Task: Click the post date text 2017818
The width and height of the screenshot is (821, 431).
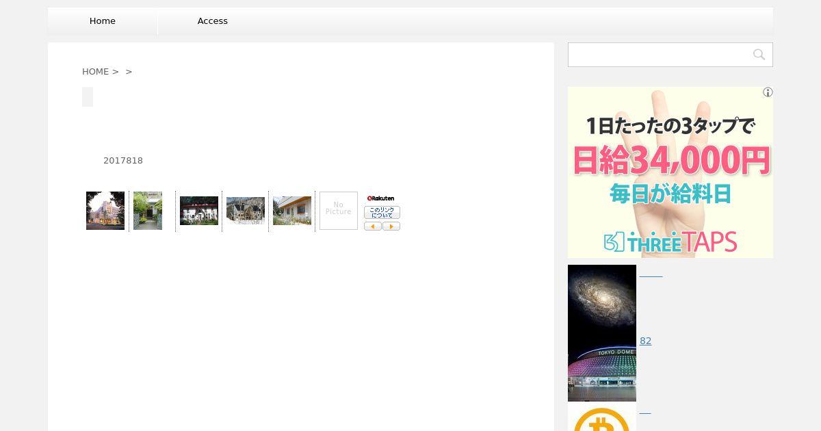Action: tap(123, 161)
